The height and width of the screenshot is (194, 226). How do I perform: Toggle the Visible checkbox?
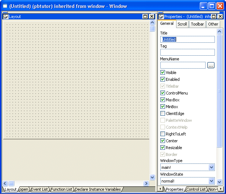(x=163, y=73)
